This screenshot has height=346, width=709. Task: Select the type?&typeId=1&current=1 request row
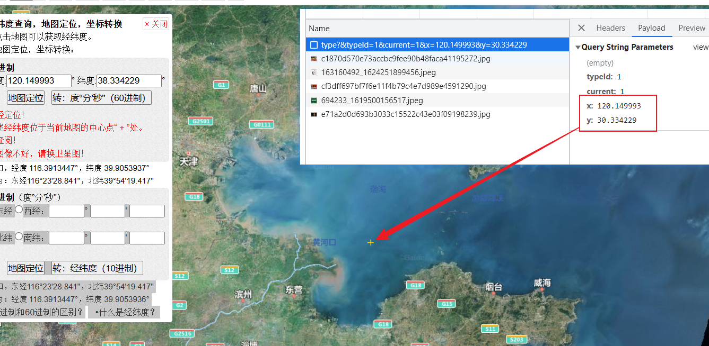point(437,45)
